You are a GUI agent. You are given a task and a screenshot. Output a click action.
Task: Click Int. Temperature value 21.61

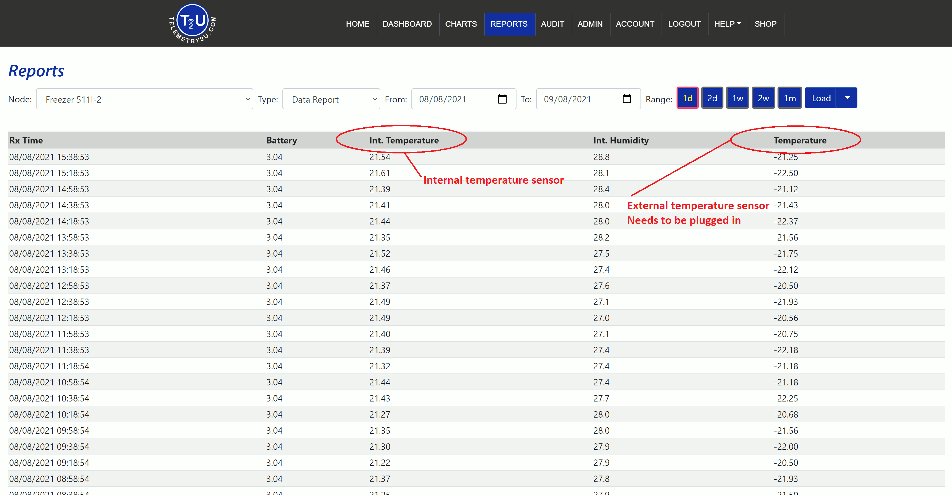tap(379, 173)
